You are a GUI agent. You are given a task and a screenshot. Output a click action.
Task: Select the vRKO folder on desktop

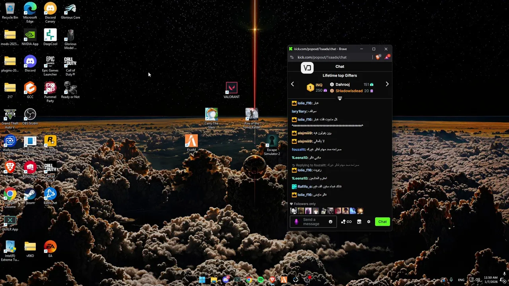pyautogui.click(x=30, y=249)
